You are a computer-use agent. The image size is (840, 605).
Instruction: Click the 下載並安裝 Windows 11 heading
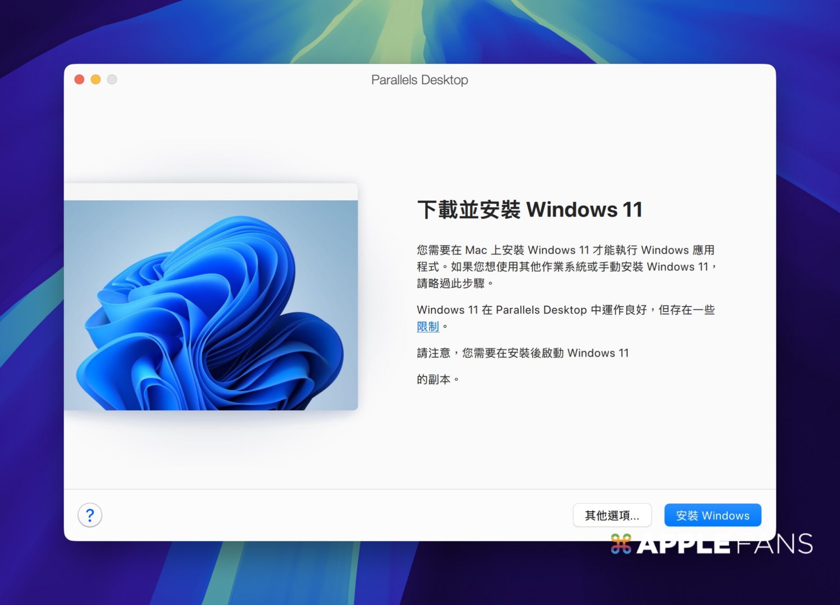(x=530, y=210)
